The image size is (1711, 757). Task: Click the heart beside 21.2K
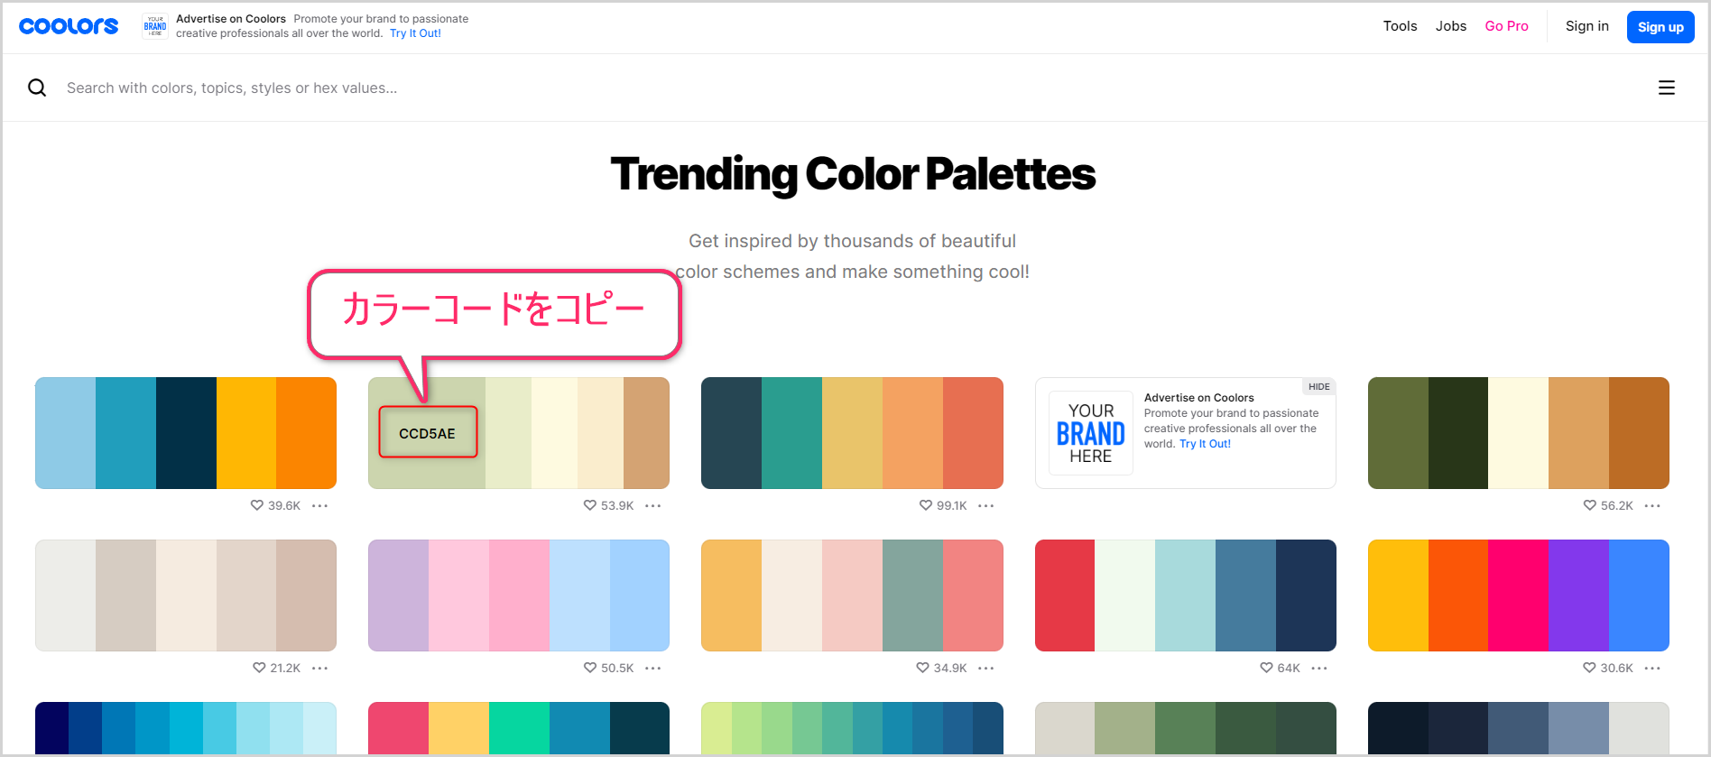259,668
